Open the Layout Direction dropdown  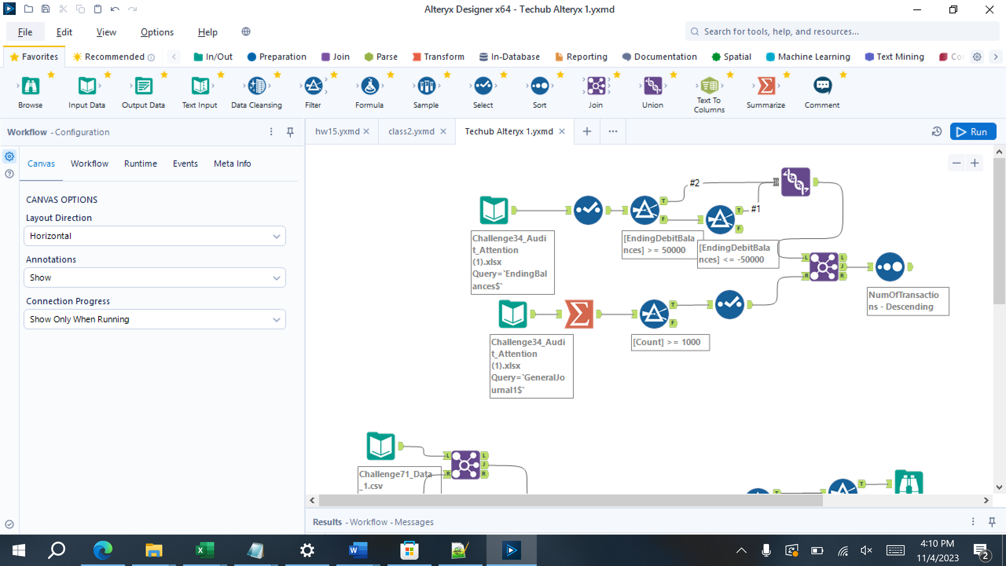click(154, 236)
